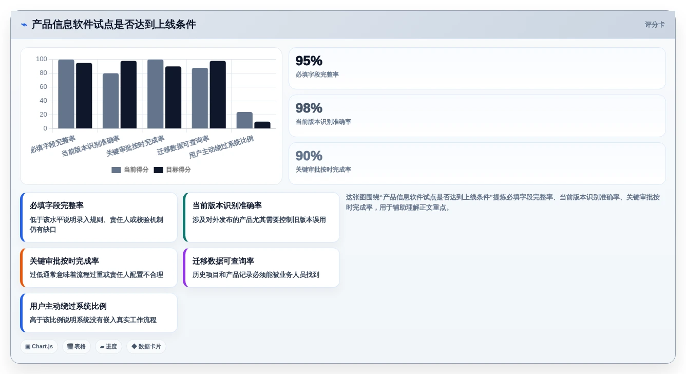Viewport: 686px width, 374px height.
Task: Click the x-axis label 当前版本识别准确率
Action: tap(90, 146)
